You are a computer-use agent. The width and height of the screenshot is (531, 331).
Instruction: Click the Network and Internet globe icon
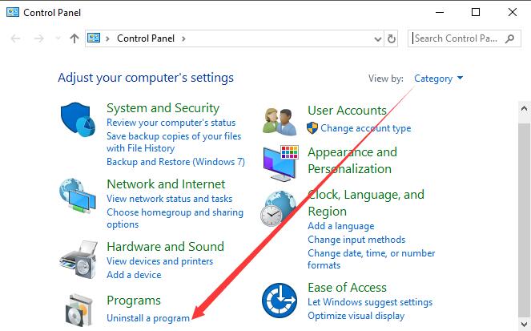tap(78, 196)
